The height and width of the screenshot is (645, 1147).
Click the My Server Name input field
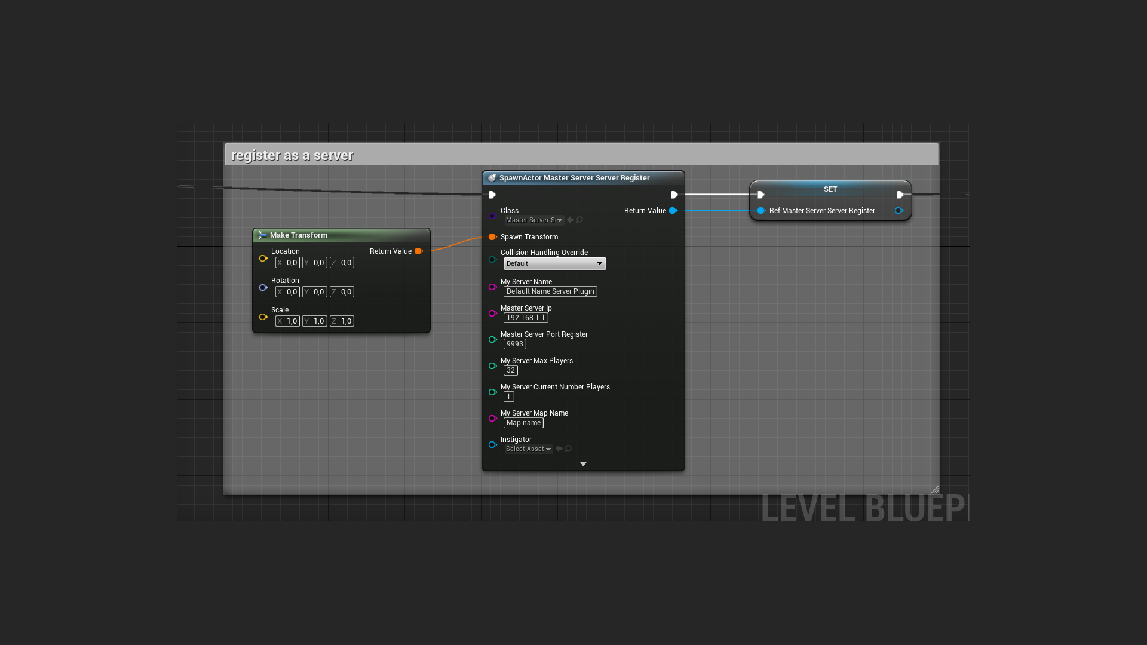(x=549, y=291)
